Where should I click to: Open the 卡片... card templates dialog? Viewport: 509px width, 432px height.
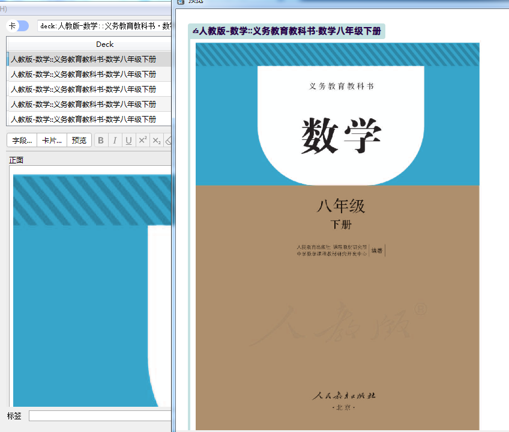click(52, 141)
